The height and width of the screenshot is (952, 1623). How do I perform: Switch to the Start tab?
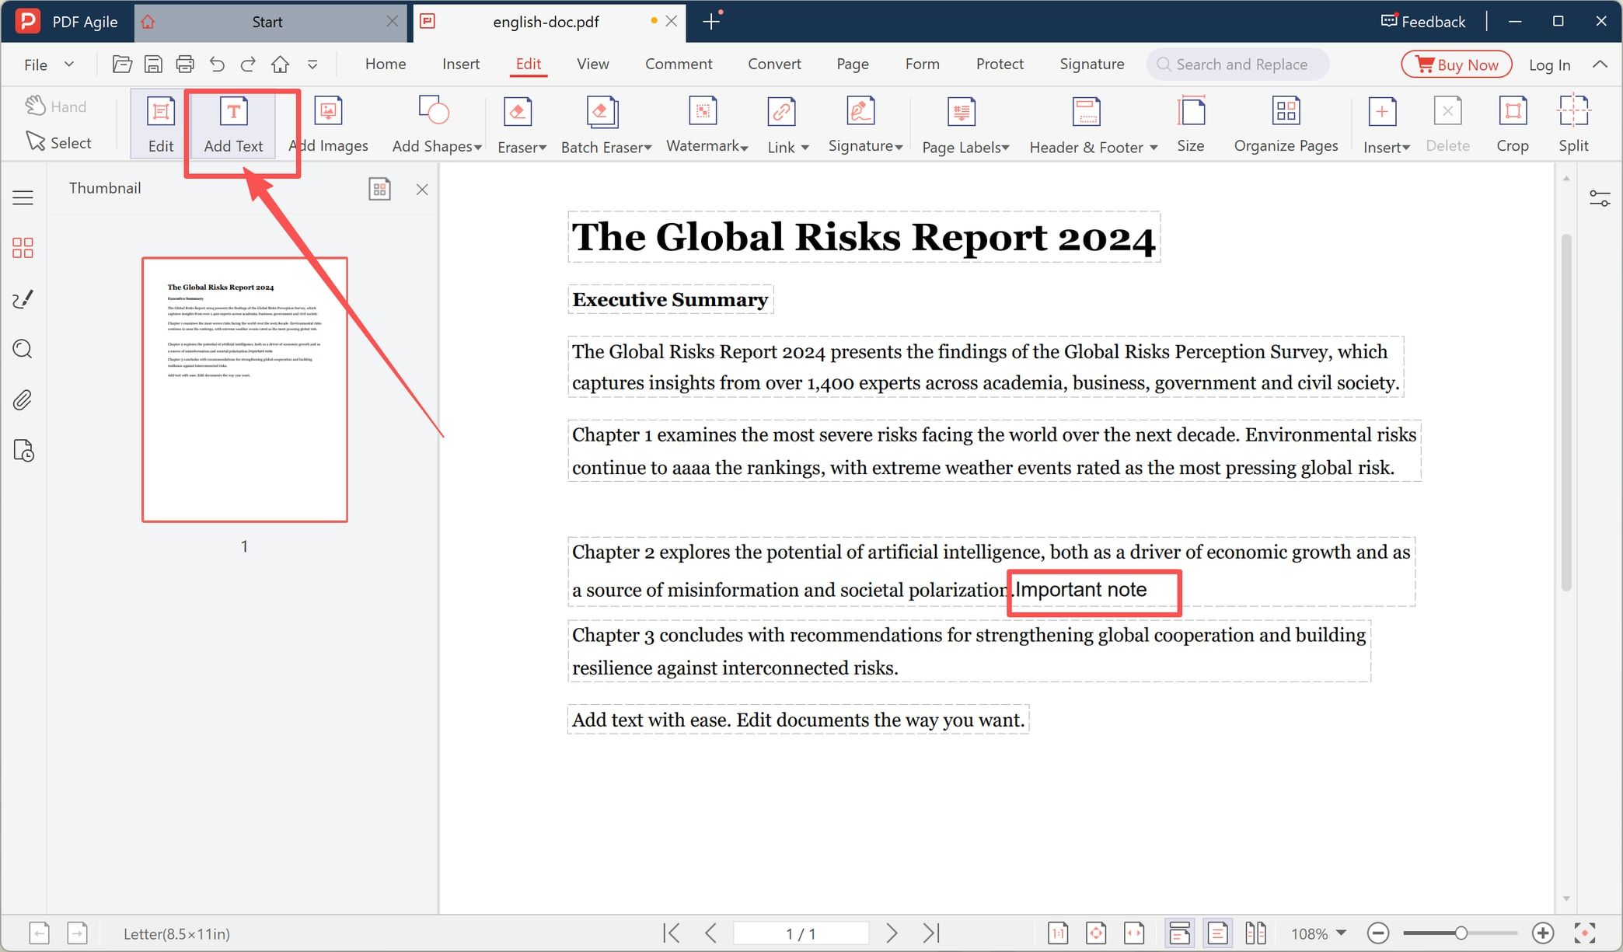point(267,22)
